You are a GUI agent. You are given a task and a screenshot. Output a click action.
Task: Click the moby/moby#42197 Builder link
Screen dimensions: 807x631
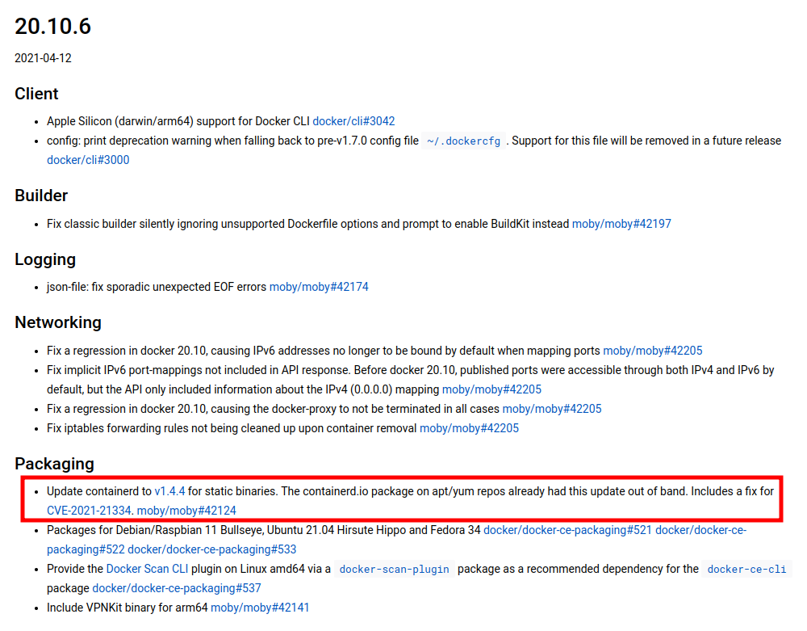[621, 224]
